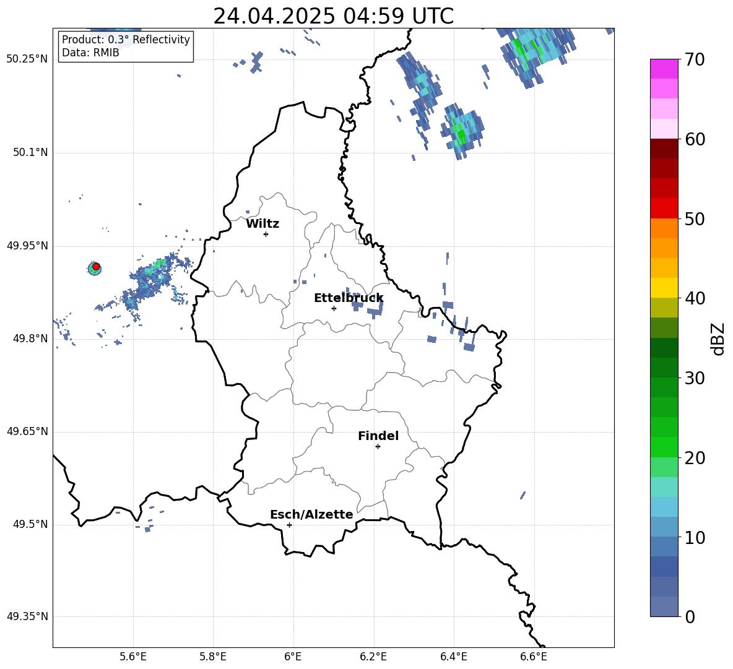Click the colorbar tick label '10'
Viewport: 733px width, 669px height.
click(x=695, y=537)
